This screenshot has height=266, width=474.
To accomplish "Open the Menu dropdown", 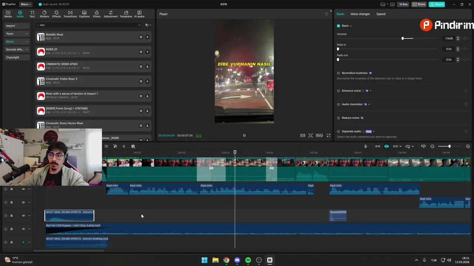I will [x=26, y=4].
